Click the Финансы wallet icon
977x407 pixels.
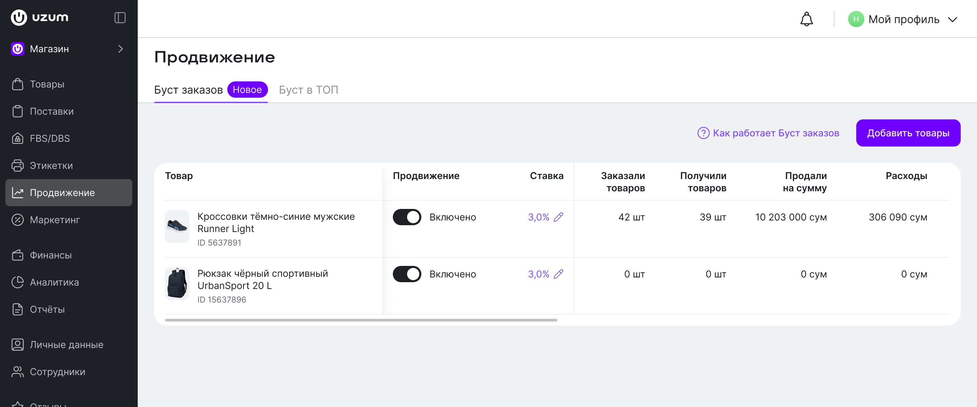pos(17,255)
